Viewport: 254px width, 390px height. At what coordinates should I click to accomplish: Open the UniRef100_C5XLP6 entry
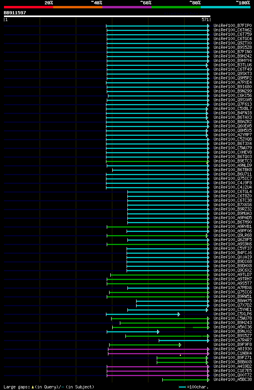click(233, 314)
